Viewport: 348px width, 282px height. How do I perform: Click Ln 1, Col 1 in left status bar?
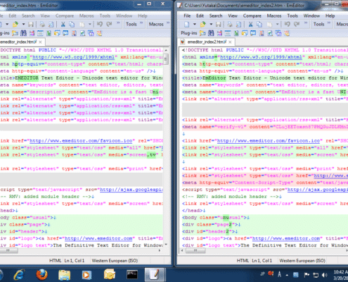(x=75, y=261)
